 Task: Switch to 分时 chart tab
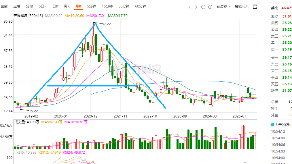click(x=29, y=6)
